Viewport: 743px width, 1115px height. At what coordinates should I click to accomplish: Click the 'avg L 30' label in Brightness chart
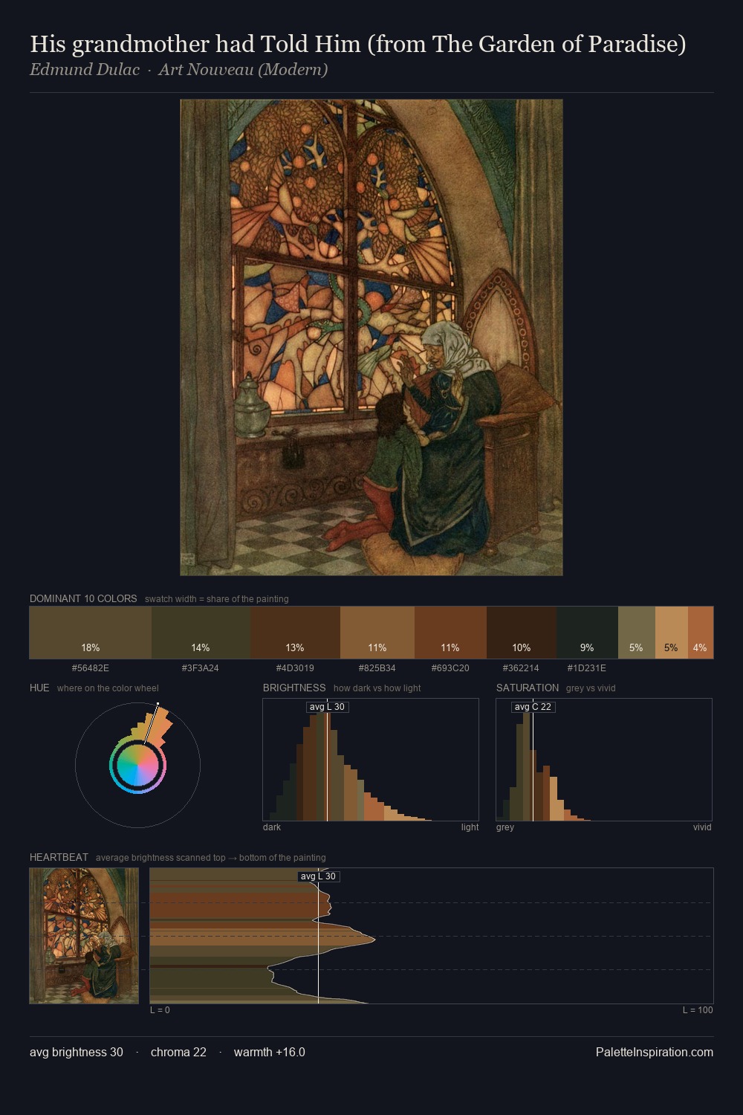coord(327,707)
